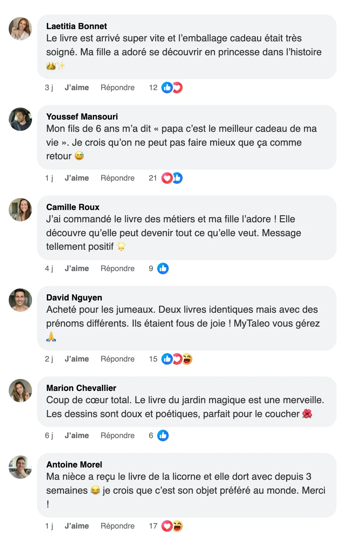The height and width of the screenshot is (546, 344).
Task: Like Laetitia Bonnet's comment with J'aime
Action: [x=77, y=88]
